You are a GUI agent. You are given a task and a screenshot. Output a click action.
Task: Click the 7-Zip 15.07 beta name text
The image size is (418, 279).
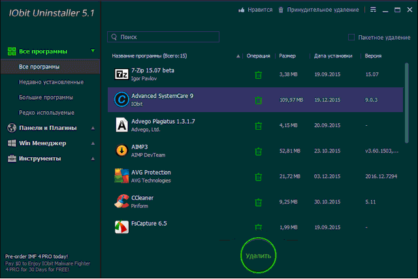(x=153, y=70)
